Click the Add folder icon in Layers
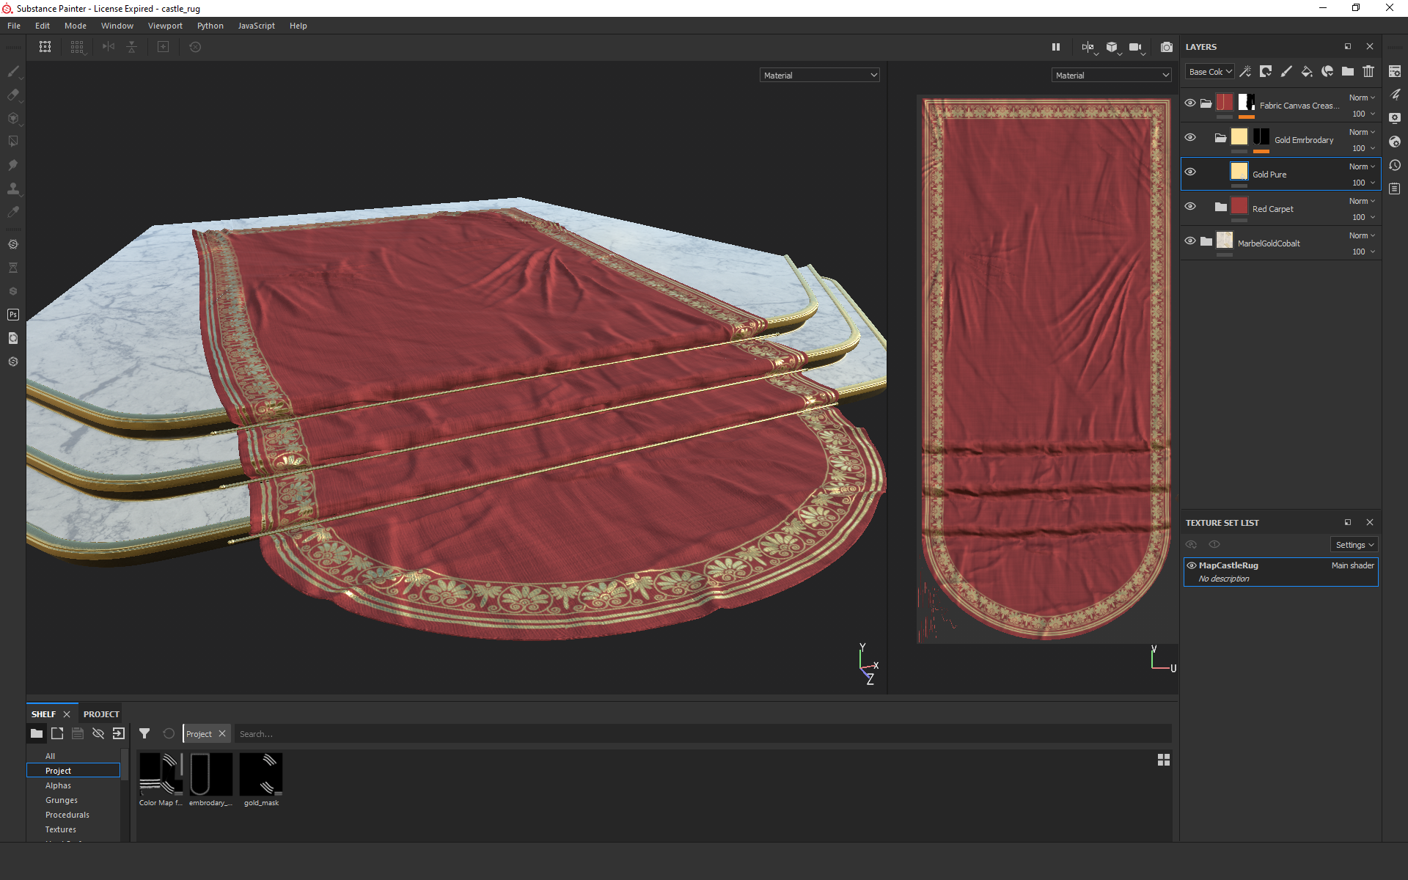Screen dimensions: 1408x880 tap(1348, 71)
